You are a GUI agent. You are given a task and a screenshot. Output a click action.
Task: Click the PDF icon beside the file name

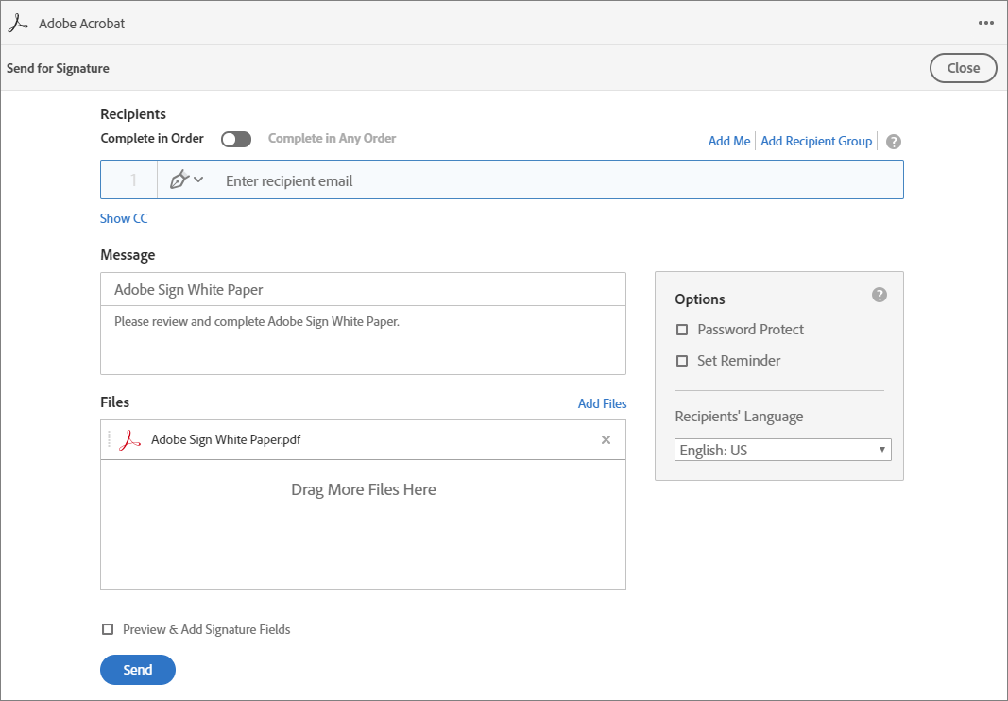point(130,439)
